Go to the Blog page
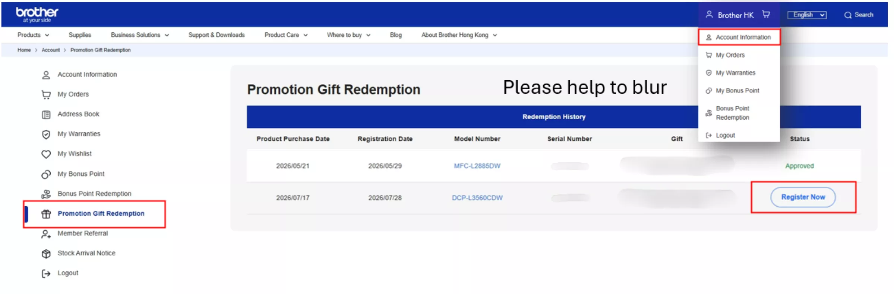This screenshot has width=894, height=294. (x=396, y=35)
